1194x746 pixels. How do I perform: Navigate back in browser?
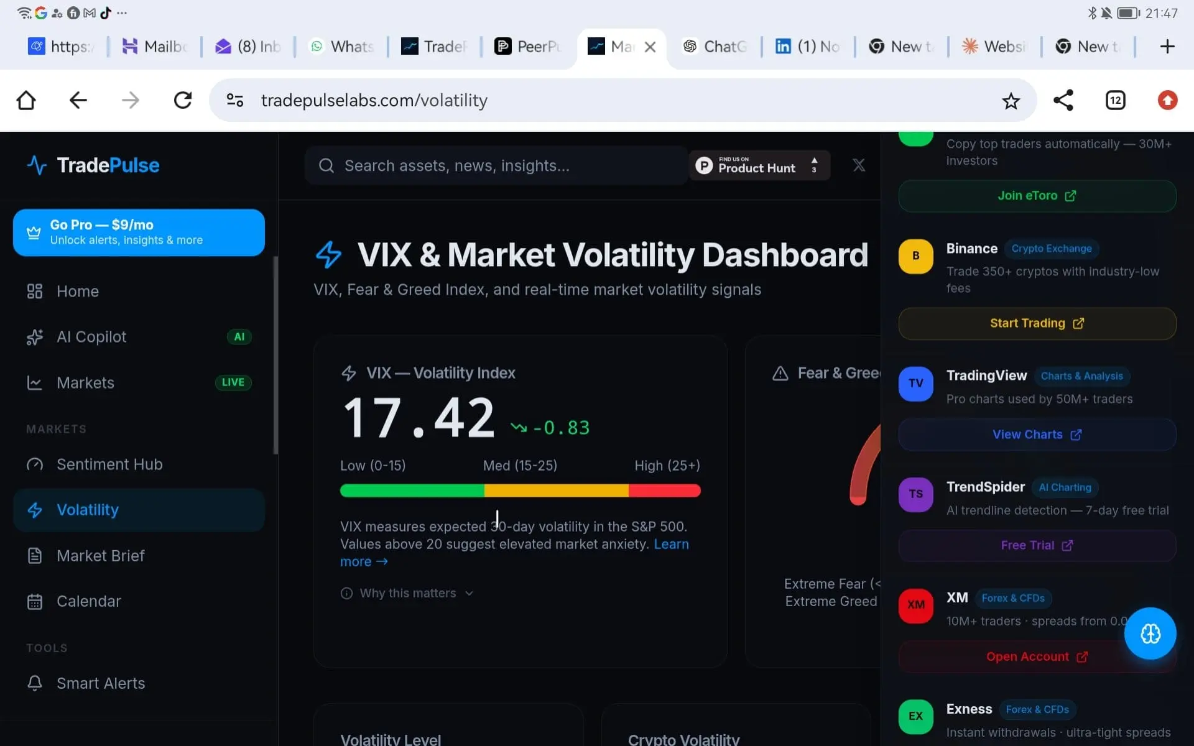78,100
